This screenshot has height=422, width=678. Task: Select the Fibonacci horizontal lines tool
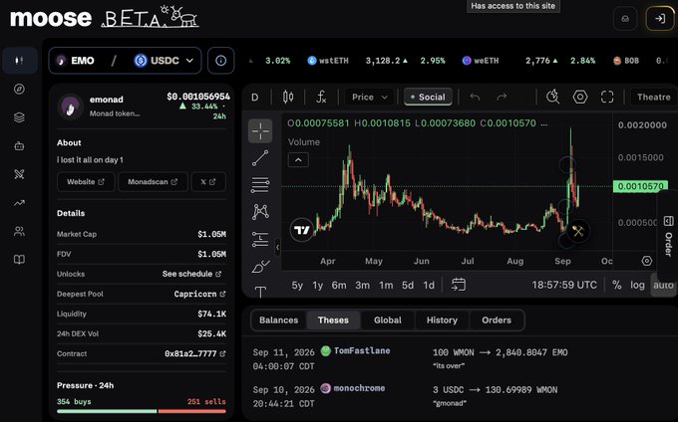260,185
